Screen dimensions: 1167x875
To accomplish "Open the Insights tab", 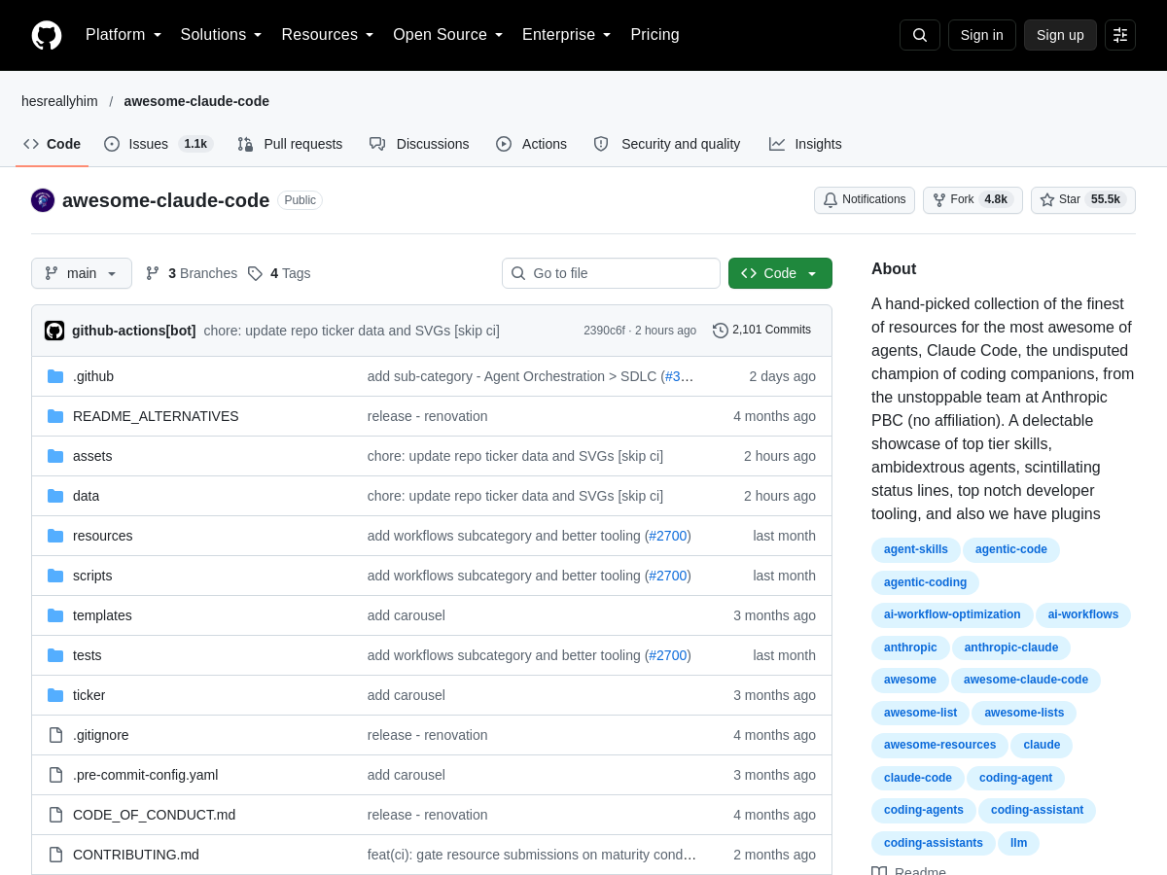I will tap(805, 144).
